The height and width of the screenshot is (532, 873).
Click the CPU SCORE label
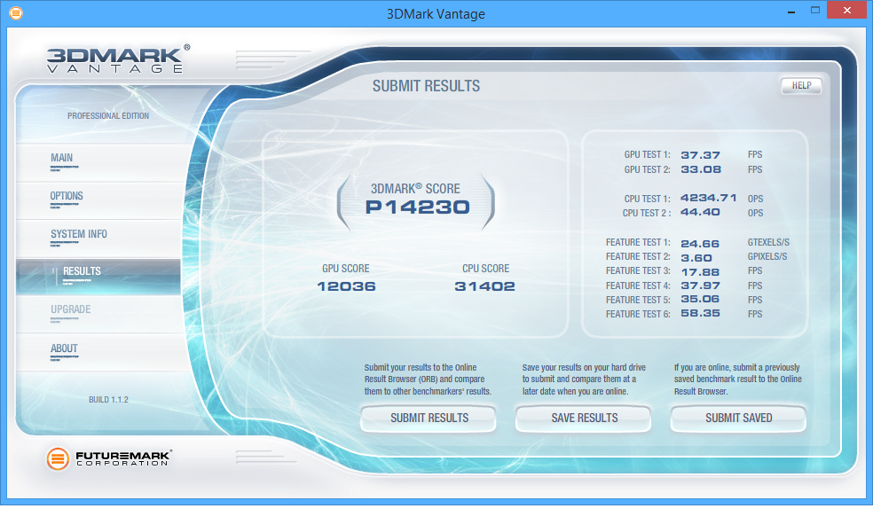[485, 269]
